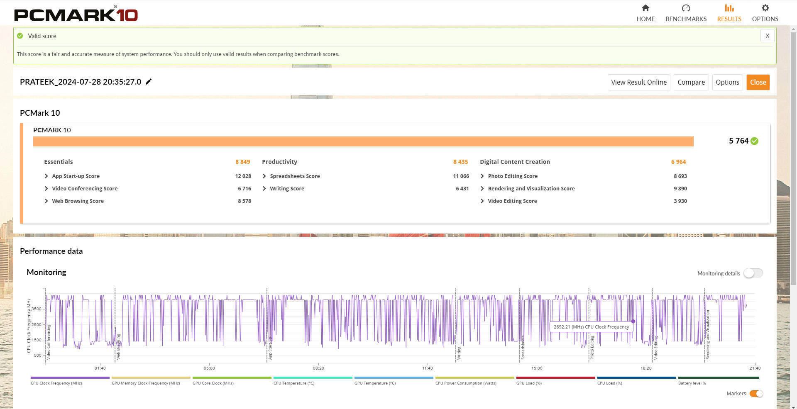
Task: Expand Photo Editing Score row
Action: (x=482, y=176)
